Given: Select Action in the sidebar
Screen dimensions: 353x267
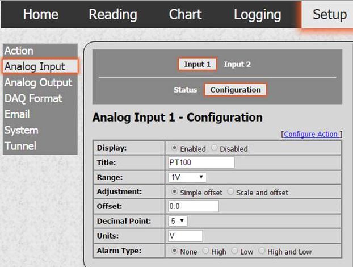Looking at the screenshot, I should 19,51.
